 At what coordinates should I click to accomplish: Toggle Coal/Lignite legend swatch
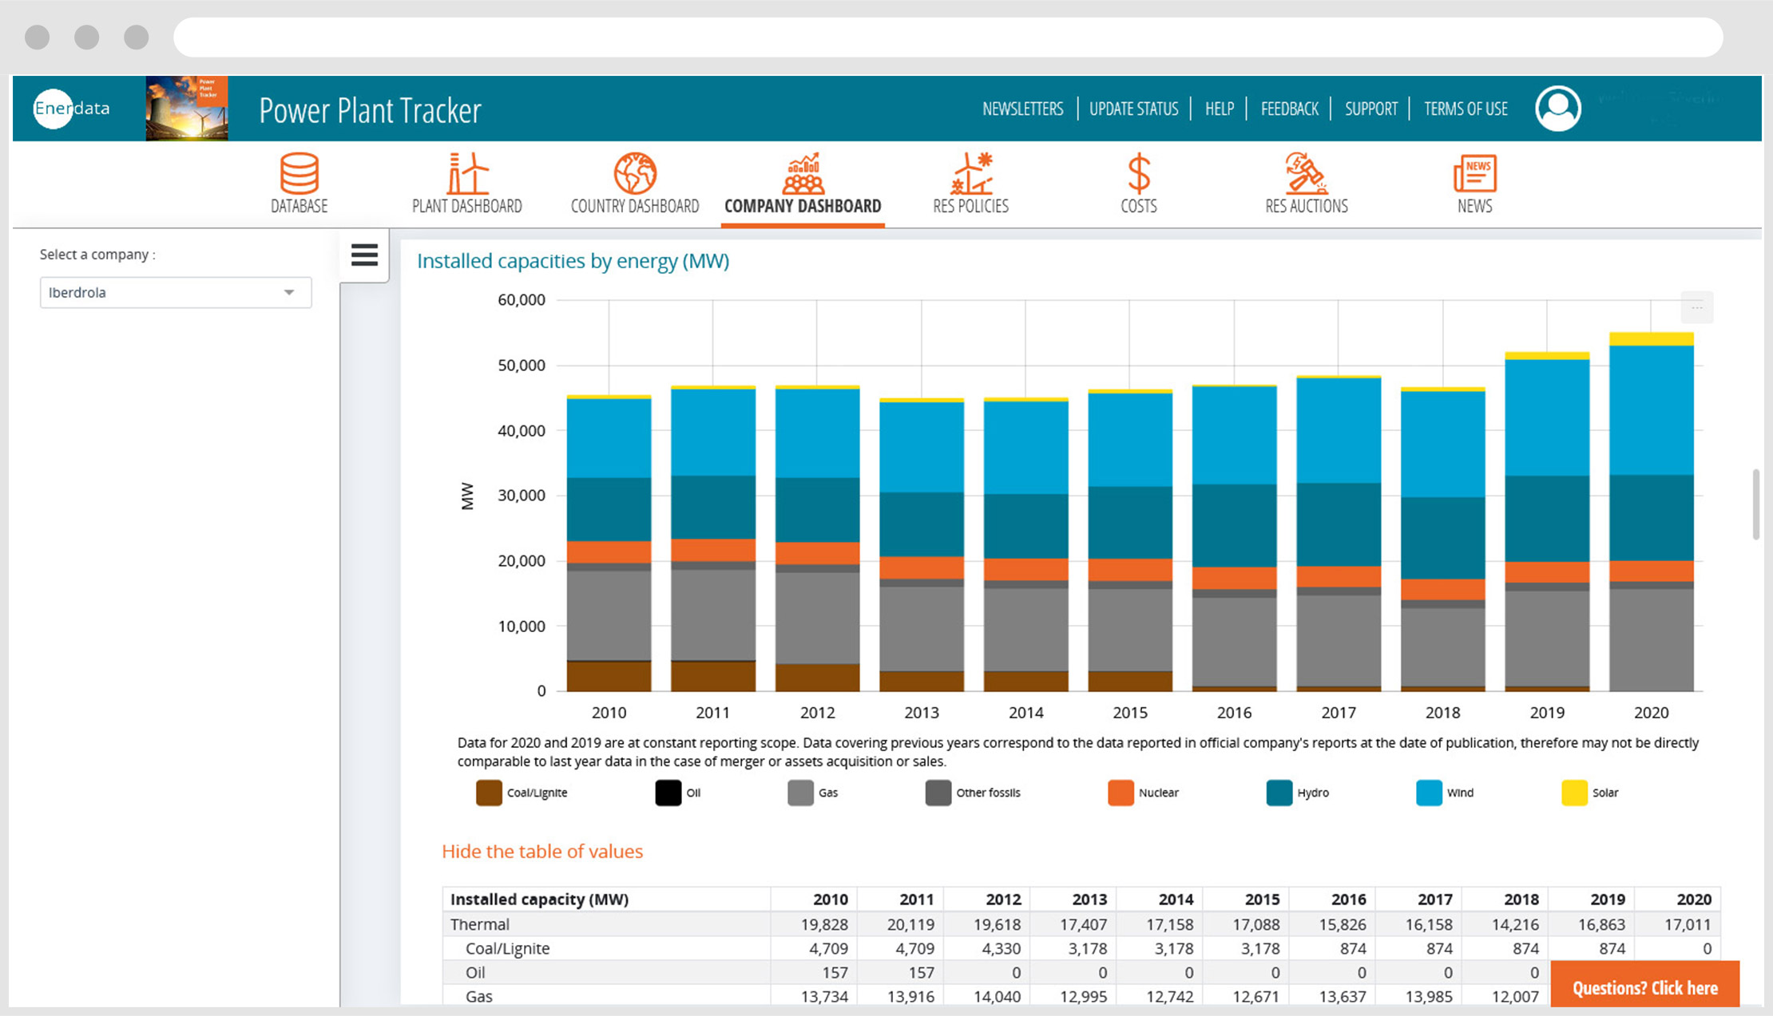(x=489, y=793)
